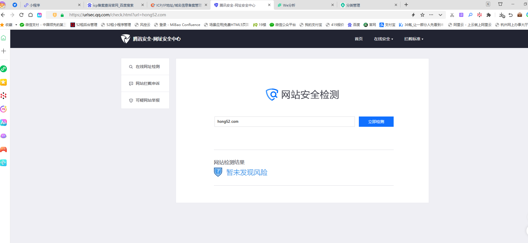Go to 首页 in the site navigation
Screen dimensions: 528x243
pos(359,39)
